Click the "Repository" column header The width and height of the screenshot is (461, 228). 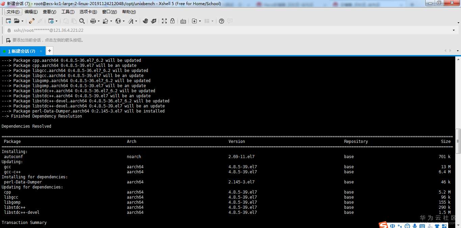coord(356,142)
